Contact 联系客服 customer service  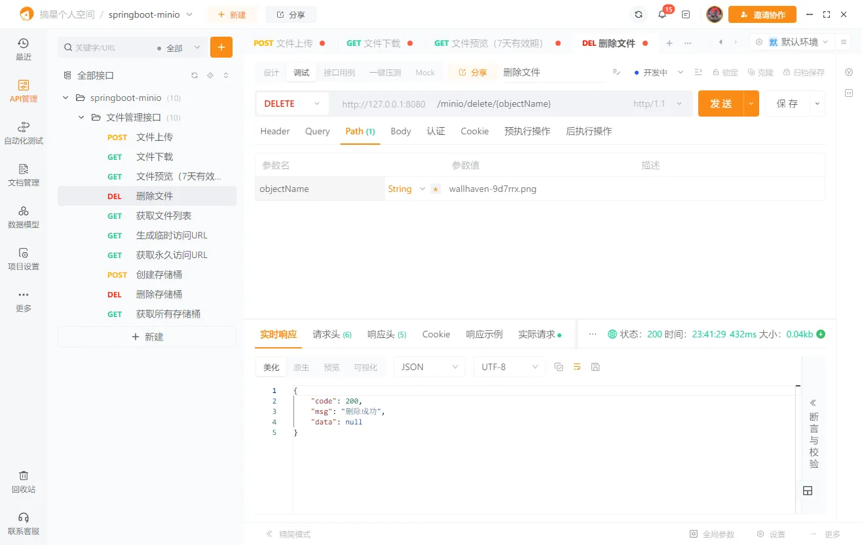click(x=23, y=523)
